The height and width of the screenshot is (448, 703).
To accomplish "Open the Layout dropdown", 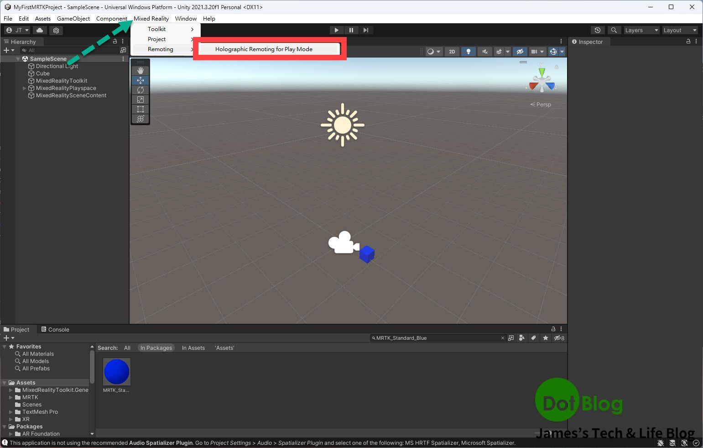I will [x=680, y=30].
